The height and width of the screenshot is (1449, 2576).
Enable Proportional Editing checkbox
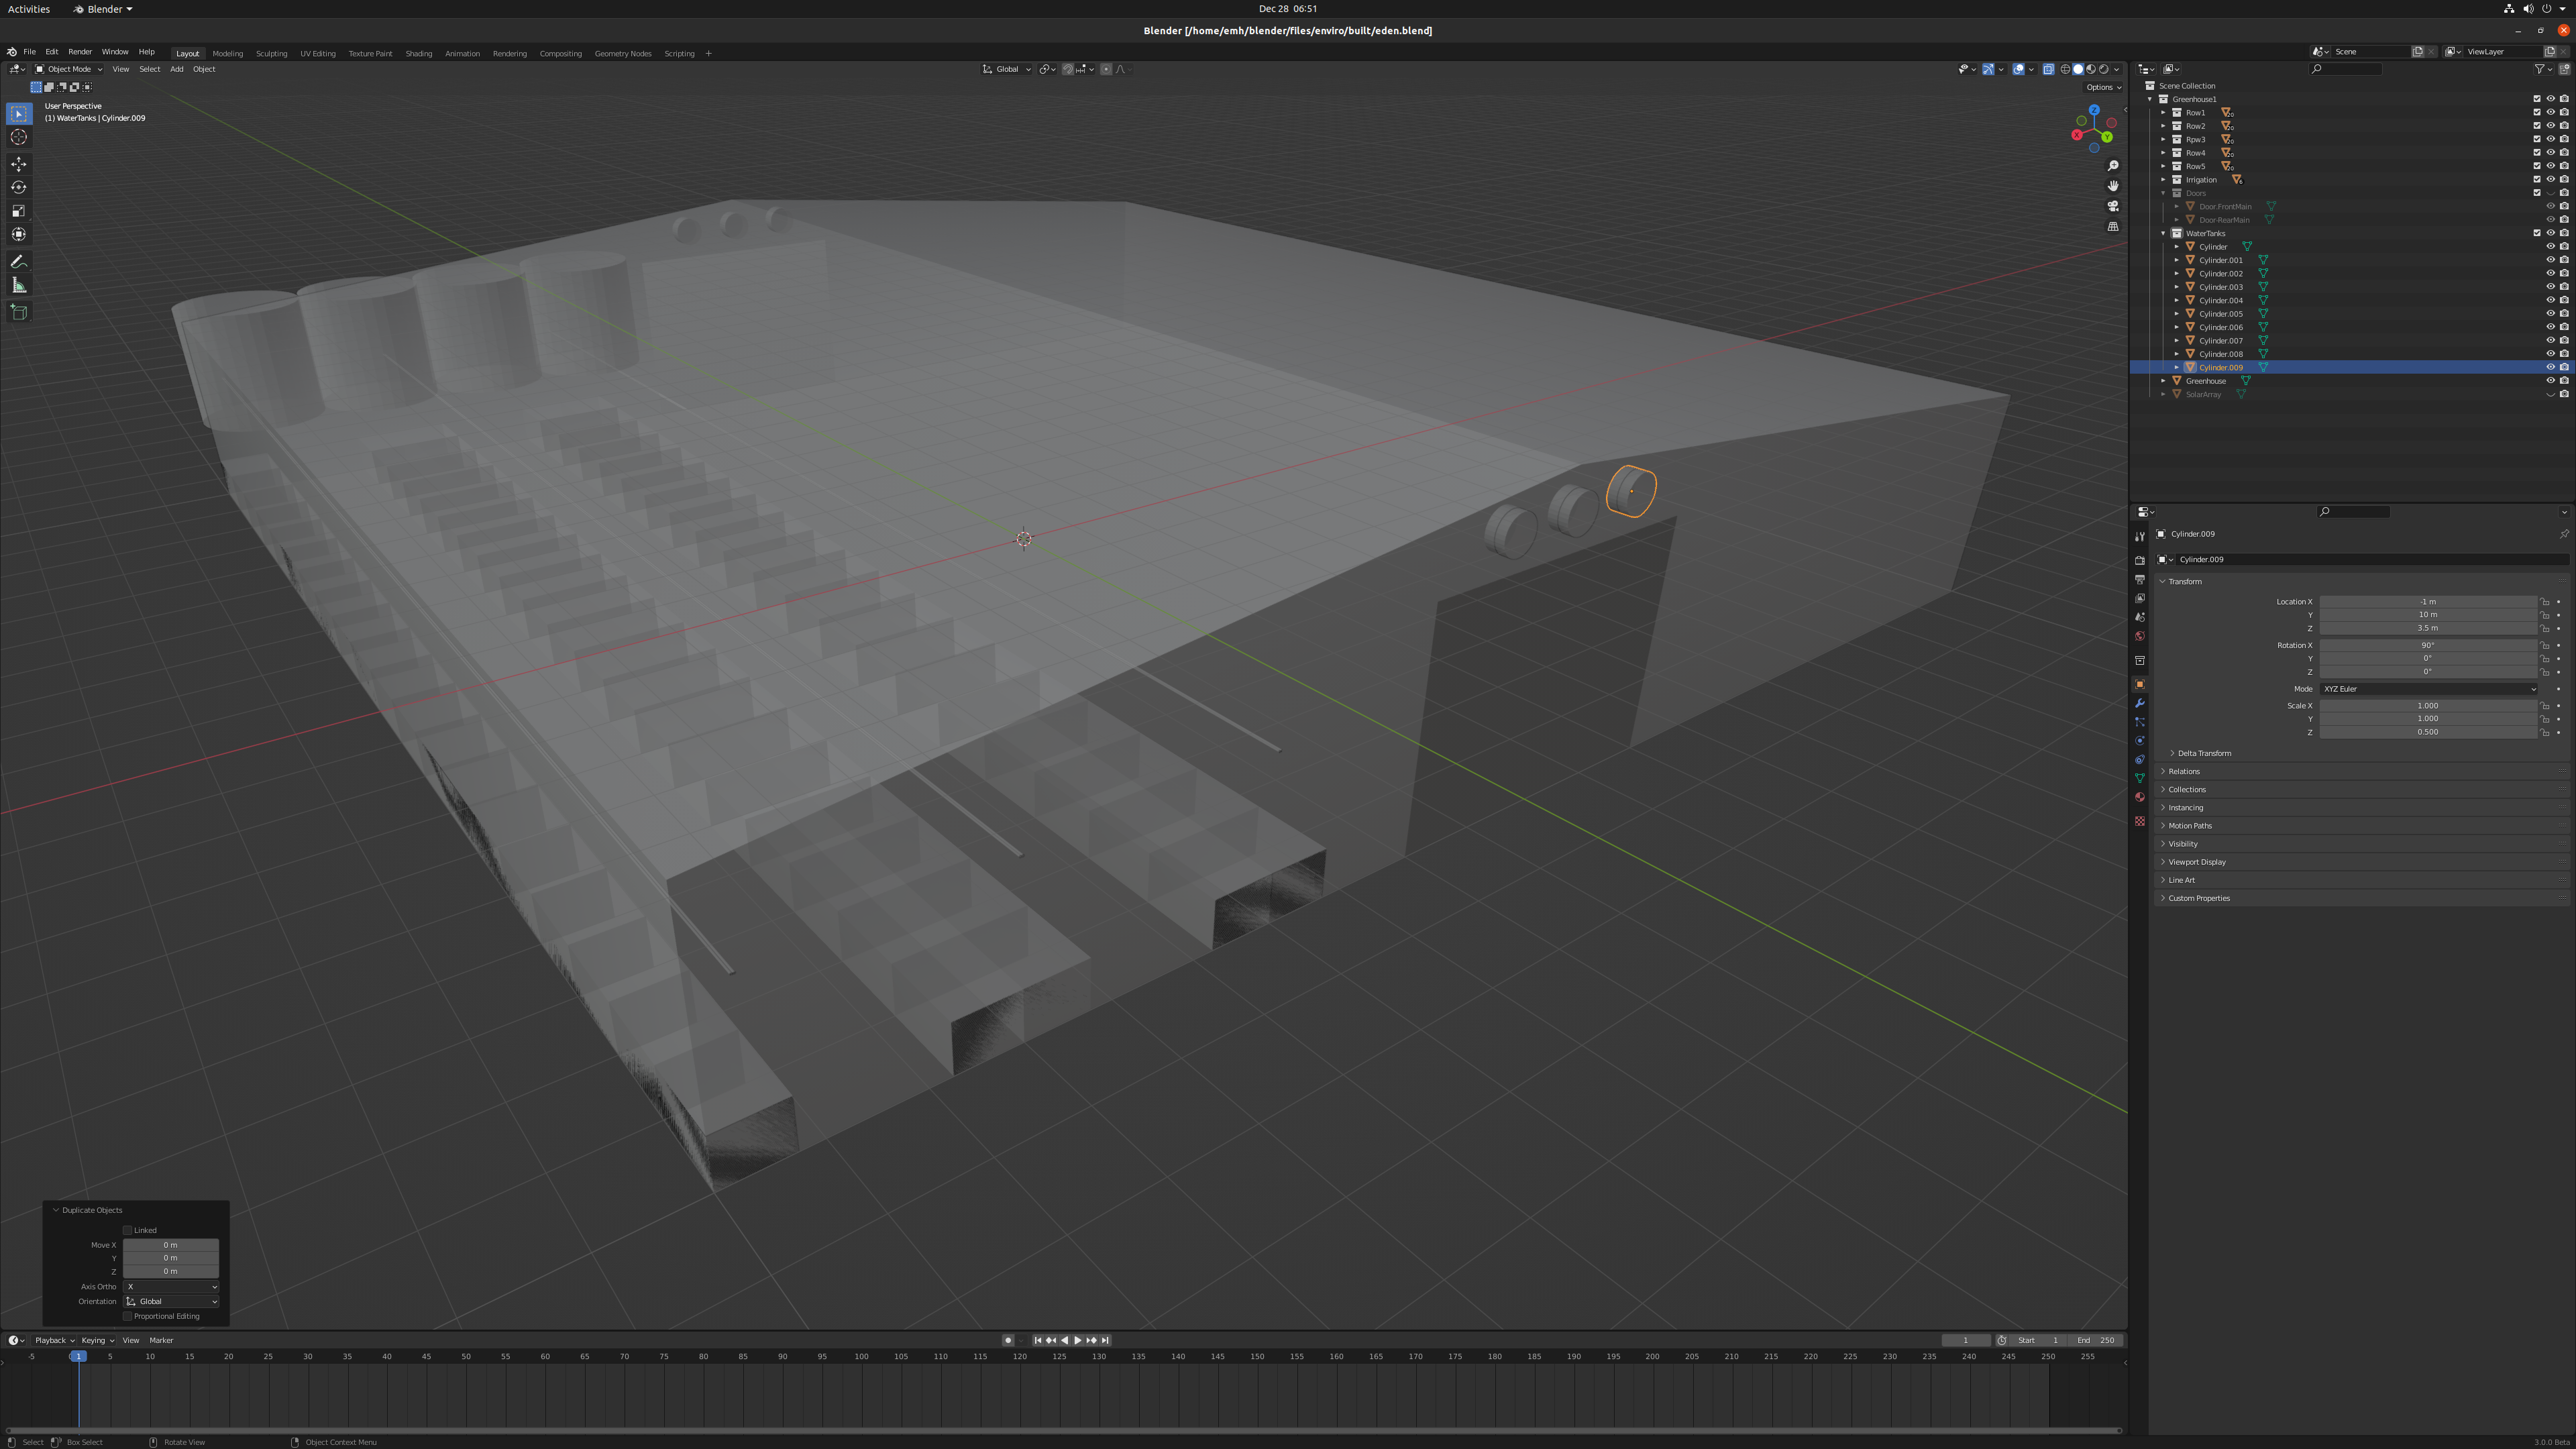tap(127, 1316)
